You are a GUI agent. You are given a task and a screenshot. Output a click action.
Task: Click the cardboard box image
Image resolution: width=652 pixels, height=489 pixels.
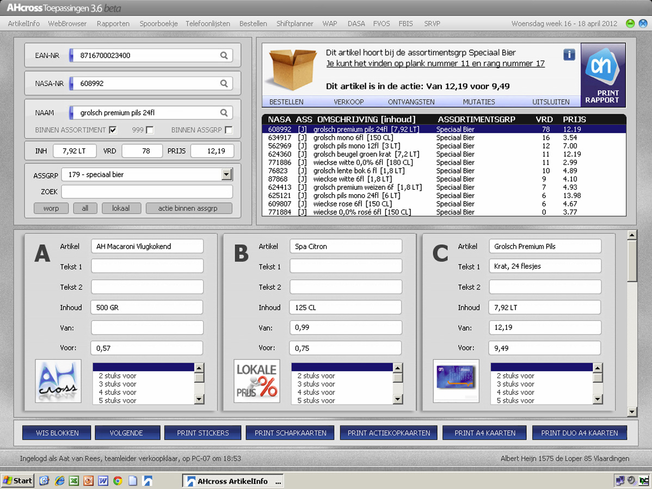[293, 70]
